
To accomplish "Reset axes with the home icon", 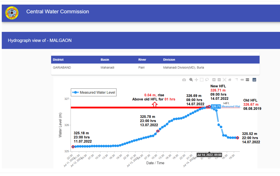I will pyautogui.click(x=230, y=80).
